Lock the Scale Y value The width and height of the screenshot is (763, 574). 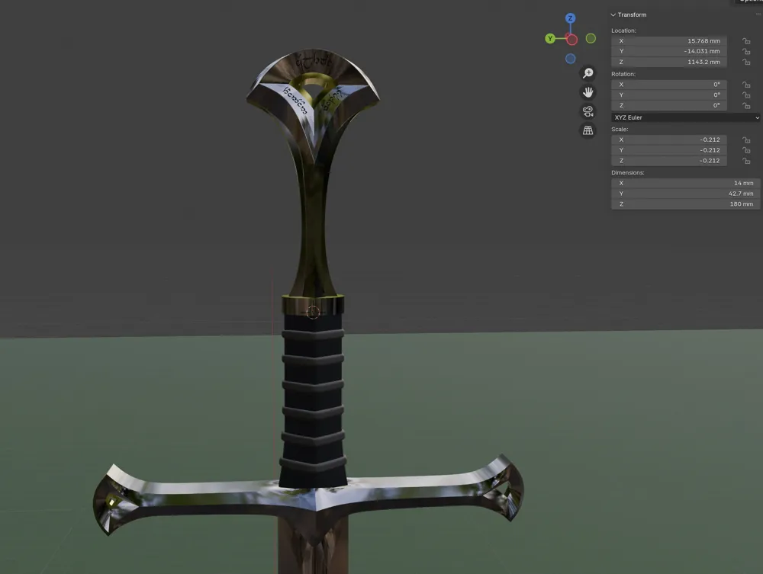click(x=746, y=150)
